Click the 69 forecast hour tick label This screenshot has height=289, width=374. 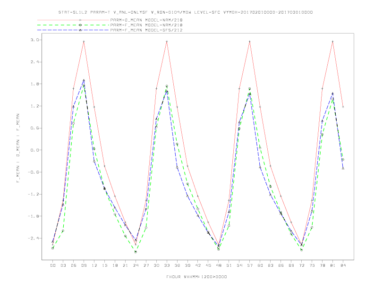tap(291, 265)
